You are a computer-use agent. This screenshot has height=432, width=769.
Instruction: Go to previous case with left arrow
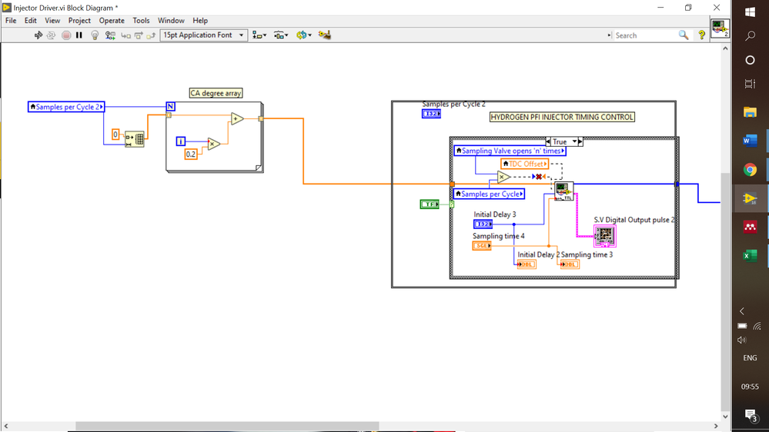pos(548,141)
